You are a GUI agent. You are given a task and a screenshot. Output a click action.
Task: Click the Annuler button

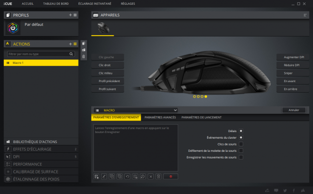click(294, 110)
